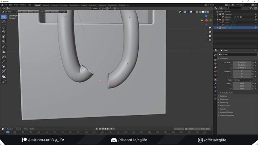Toggle viewport gizmo display button
Screen dimensions: 258x145
185,12
